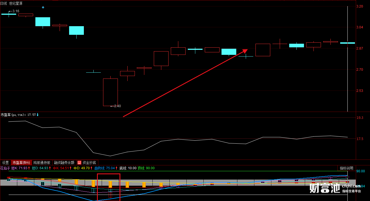Click the 3.16 high price label
Screen dimensions: 370x201
tap(16, 11)
